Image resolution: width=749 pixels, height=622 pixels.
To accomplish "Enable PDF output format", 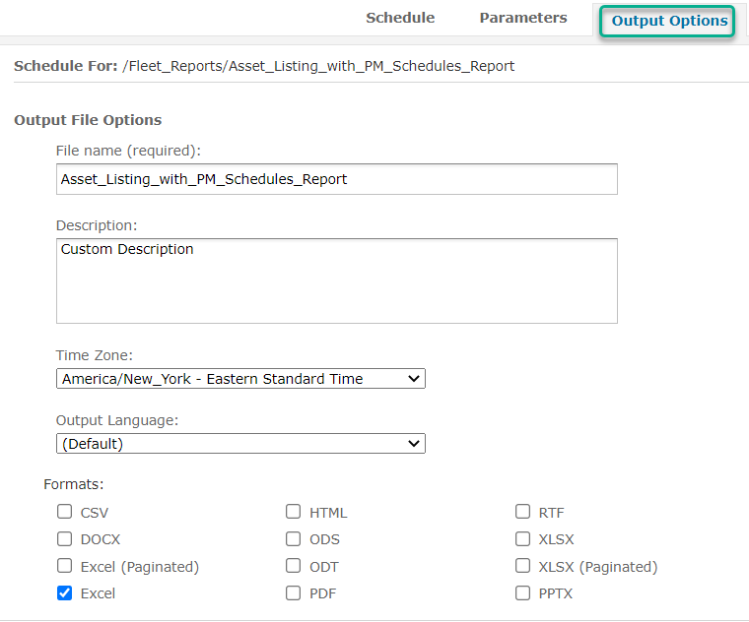I will 294,593.
